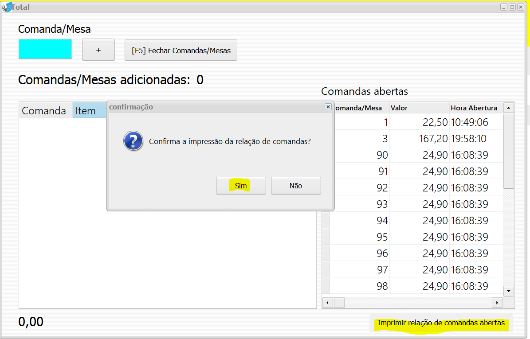
Task: Click the row selector beside comanda 95
Action: pyautogui.click(x=326, y=237)
